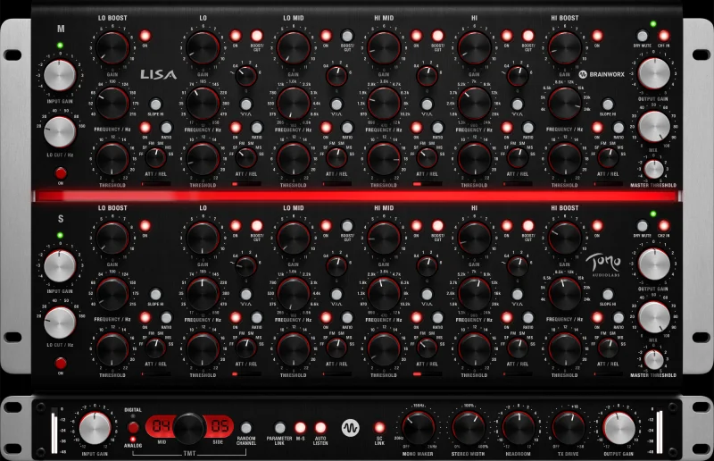This screenshot has width=714, height=461.
Task: Click M channel LO CUT / Hz knob
Action: pyautogui.click(x=60, y=132)
